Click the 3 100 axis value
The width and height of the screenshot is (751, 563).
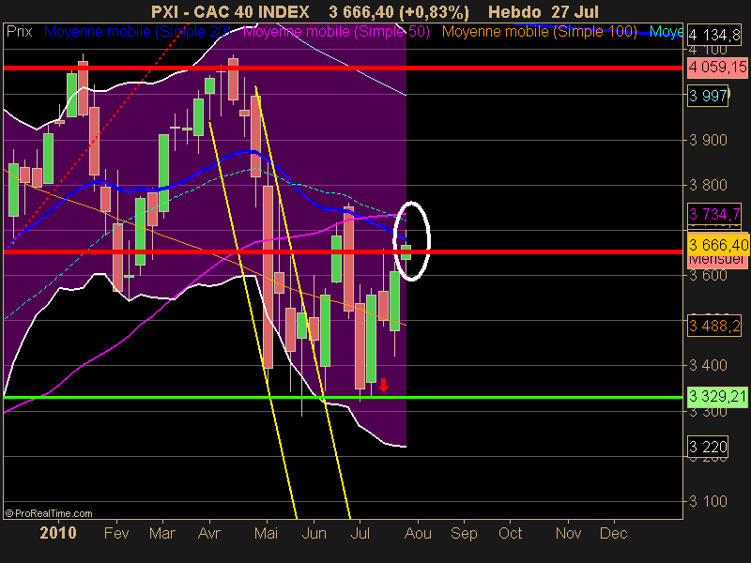pyautogui.click(x=708, y=501)
